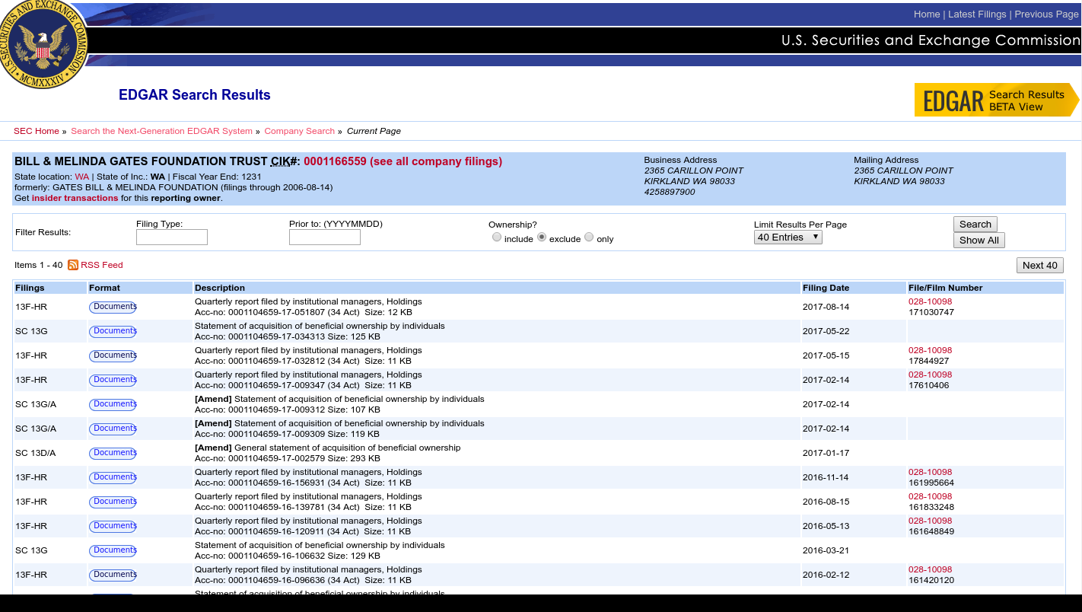Click the Items 1 - 40 text
This screenshot has height=612, width=1082.
[x=39, y=265]
